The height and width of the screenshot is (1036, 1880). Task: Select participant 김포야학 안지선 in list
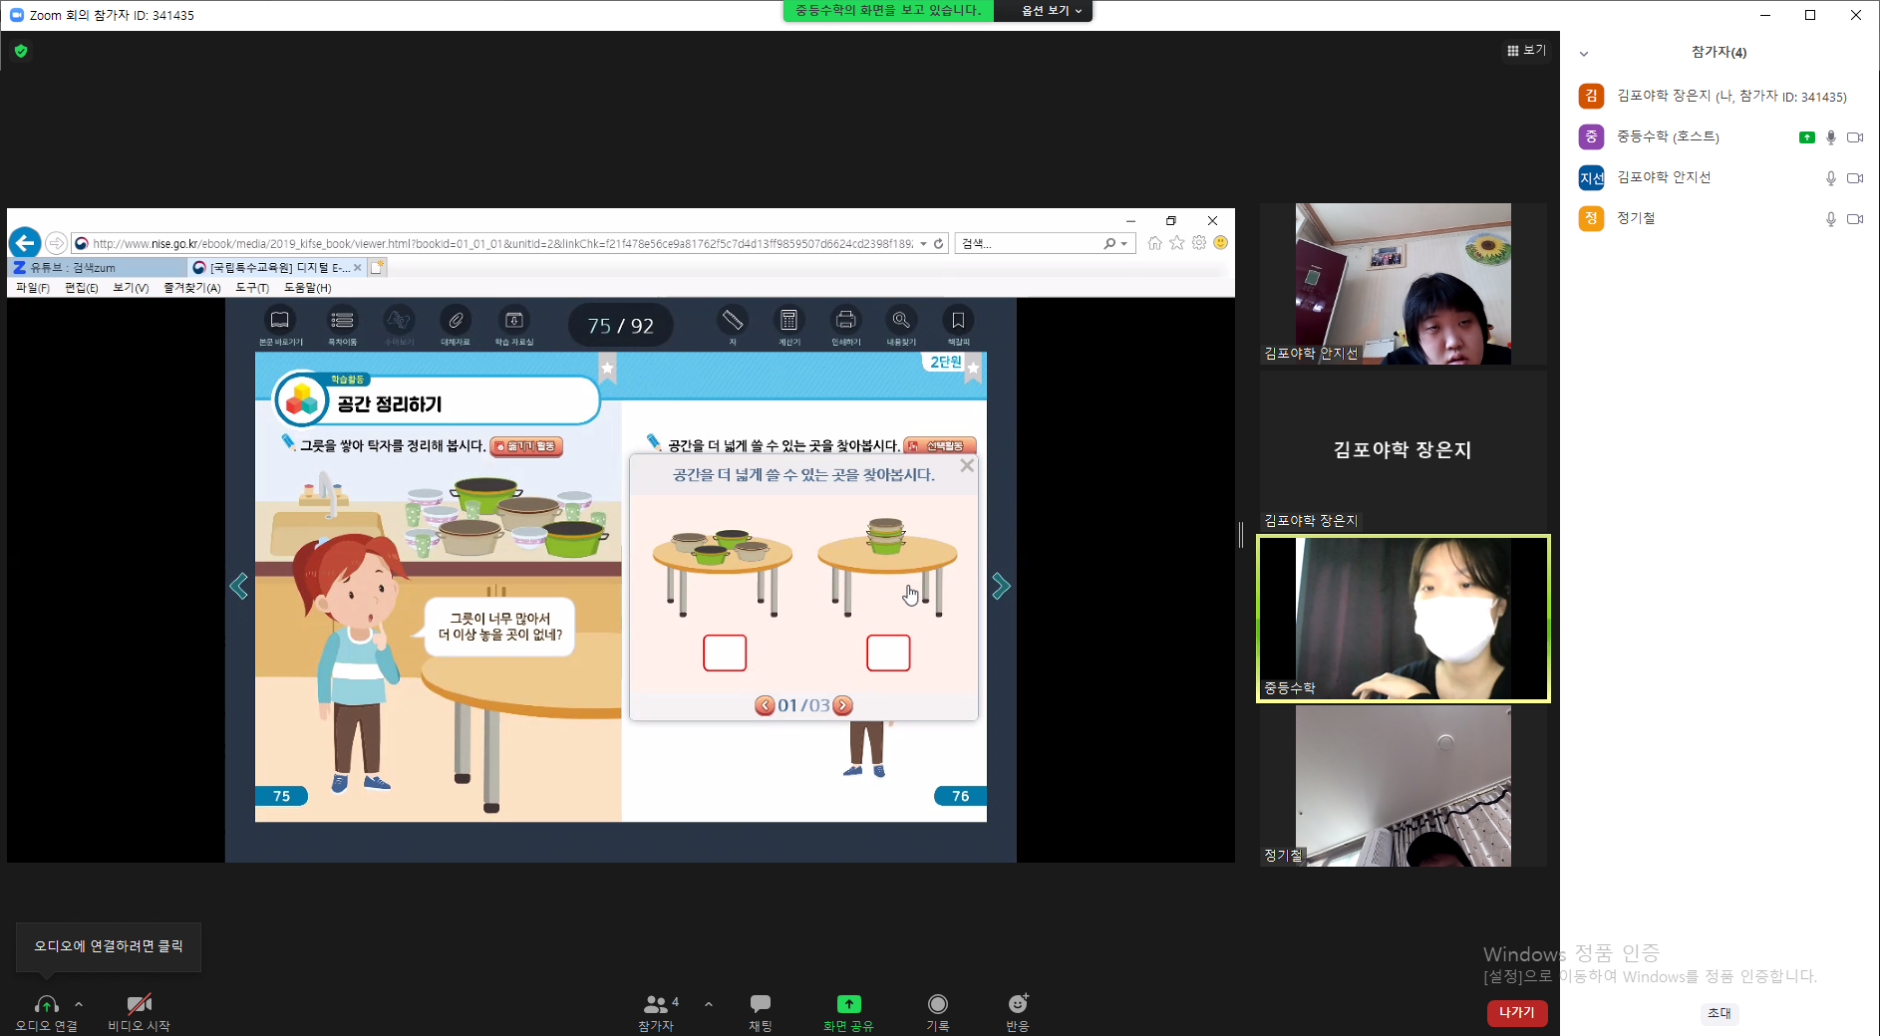point(1720,177)
